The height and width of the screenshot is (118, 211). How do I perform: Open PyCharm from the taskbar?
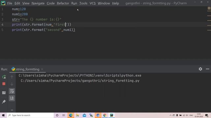111,115
